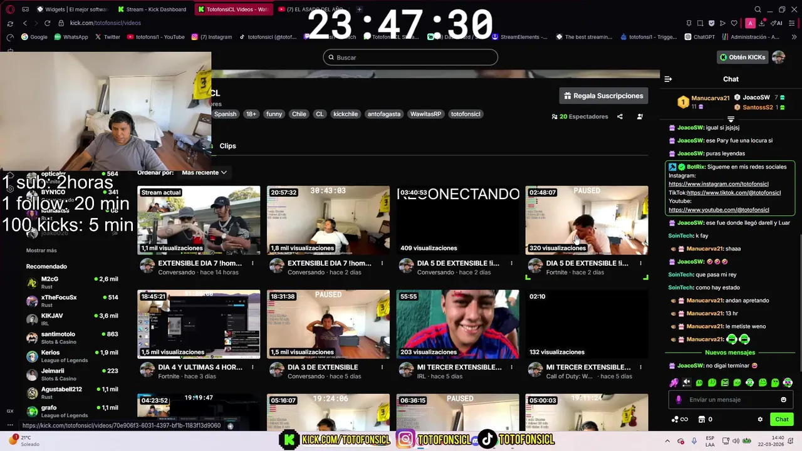Open the StreamElements bookmark
This screenshot has height=451, width=802.
pyautogui.click(x=519, y=37)
